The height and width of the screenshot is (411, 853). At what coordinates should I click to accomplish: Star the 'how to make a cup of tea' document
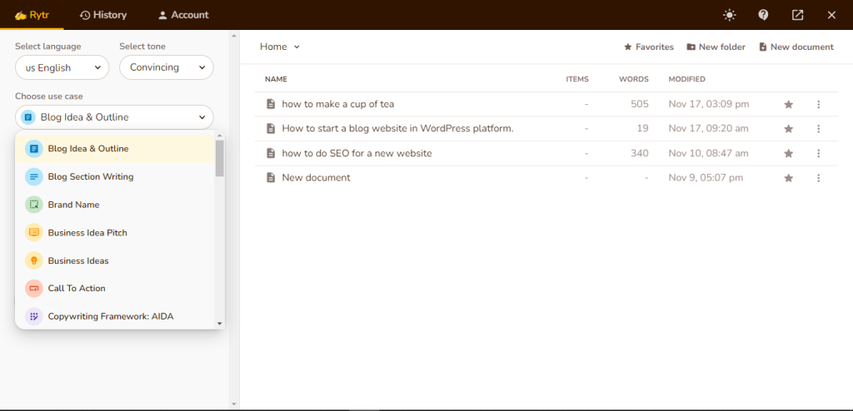788,104
